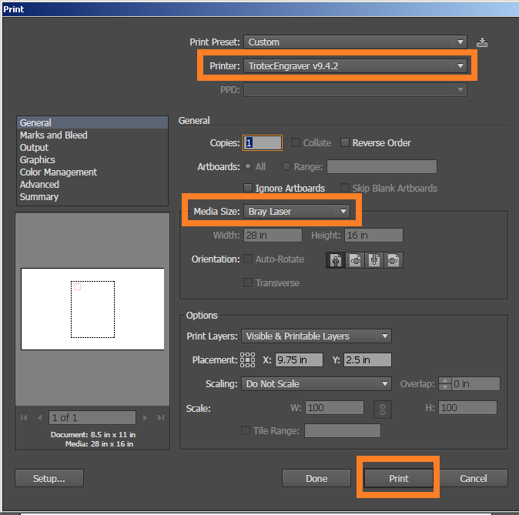
Task: Select the Range artboards radio button
Action: click(x=286, y=166)
